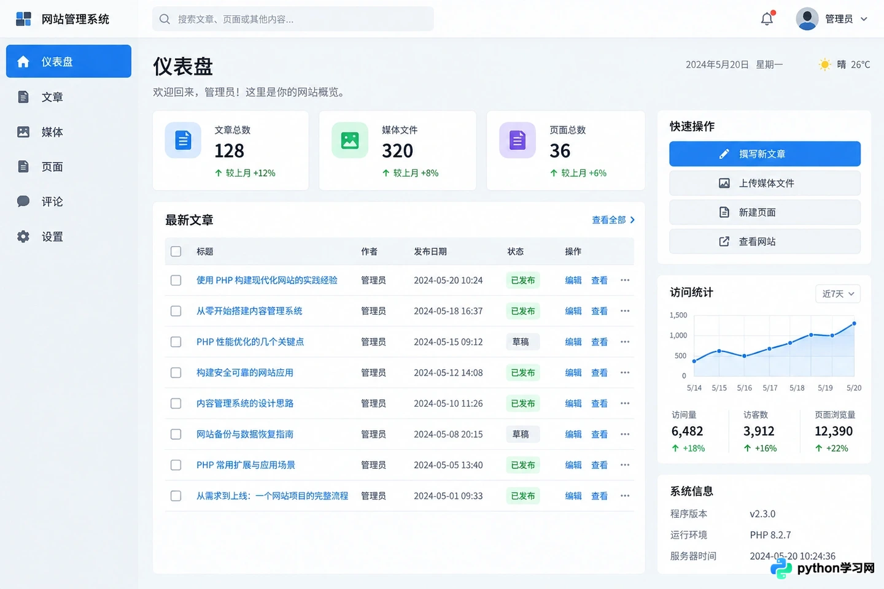
Task: Open more options for 从零开始搭建内容管理系统
Action: [625, 311]
